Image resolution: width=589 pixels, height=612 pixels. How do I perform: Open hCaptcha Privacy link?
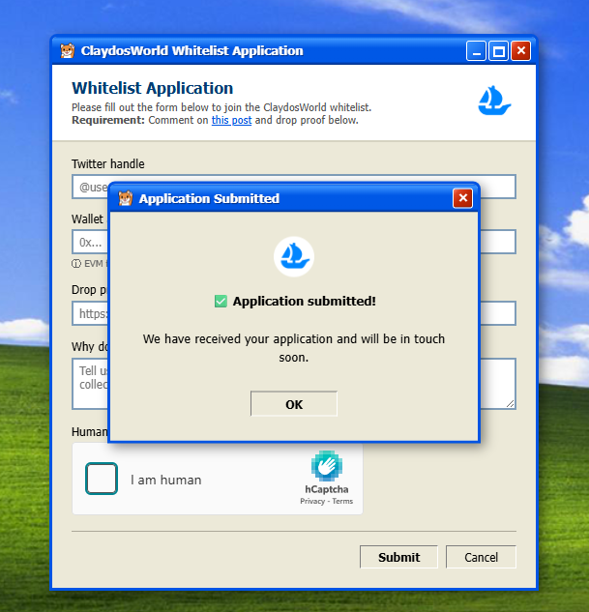click(312, 501)
